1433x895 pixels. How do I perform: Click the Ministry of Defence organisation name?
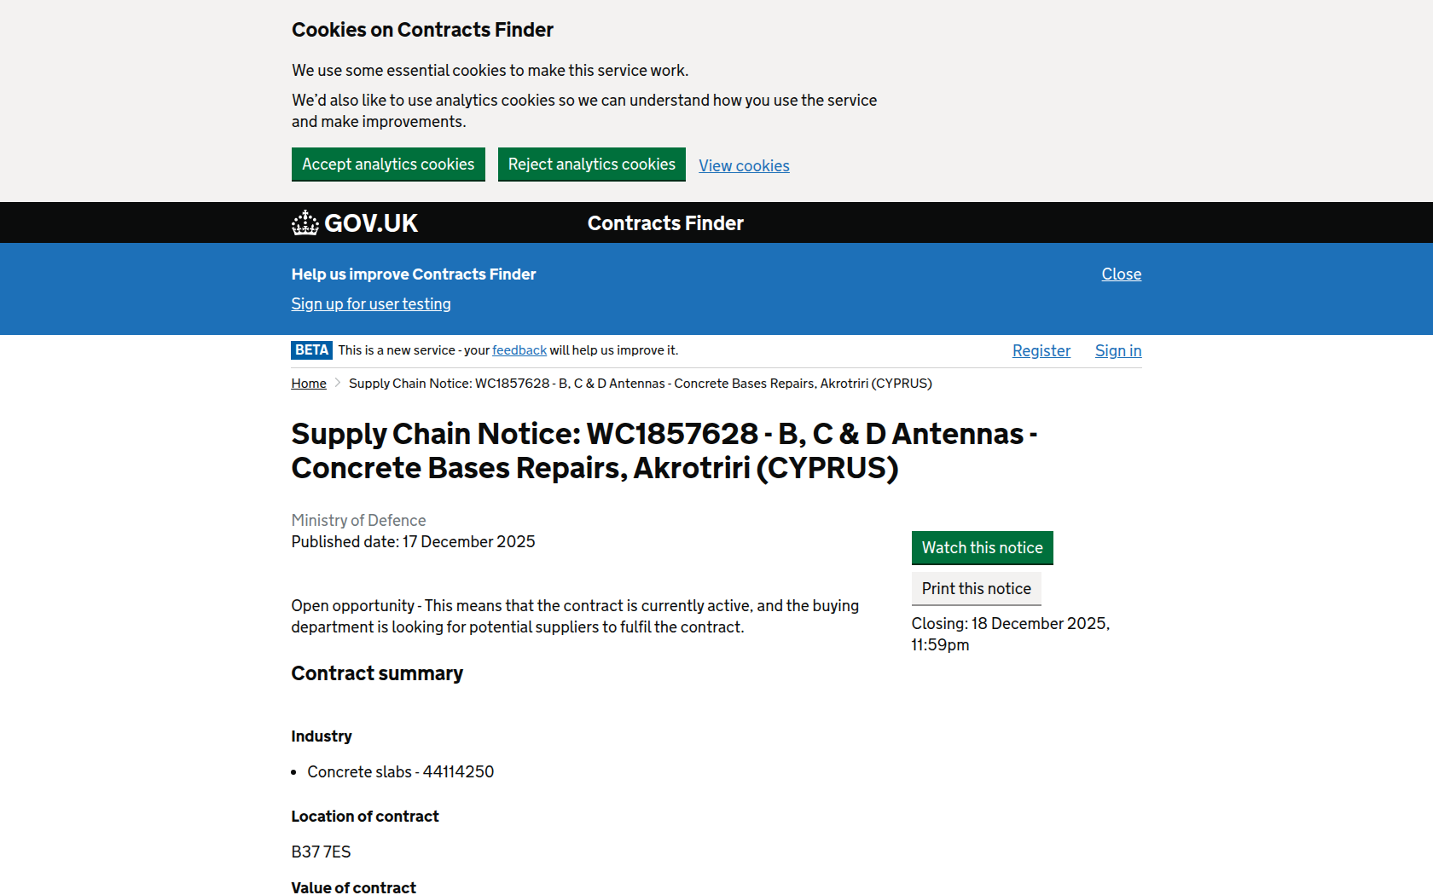coord(358,521)
